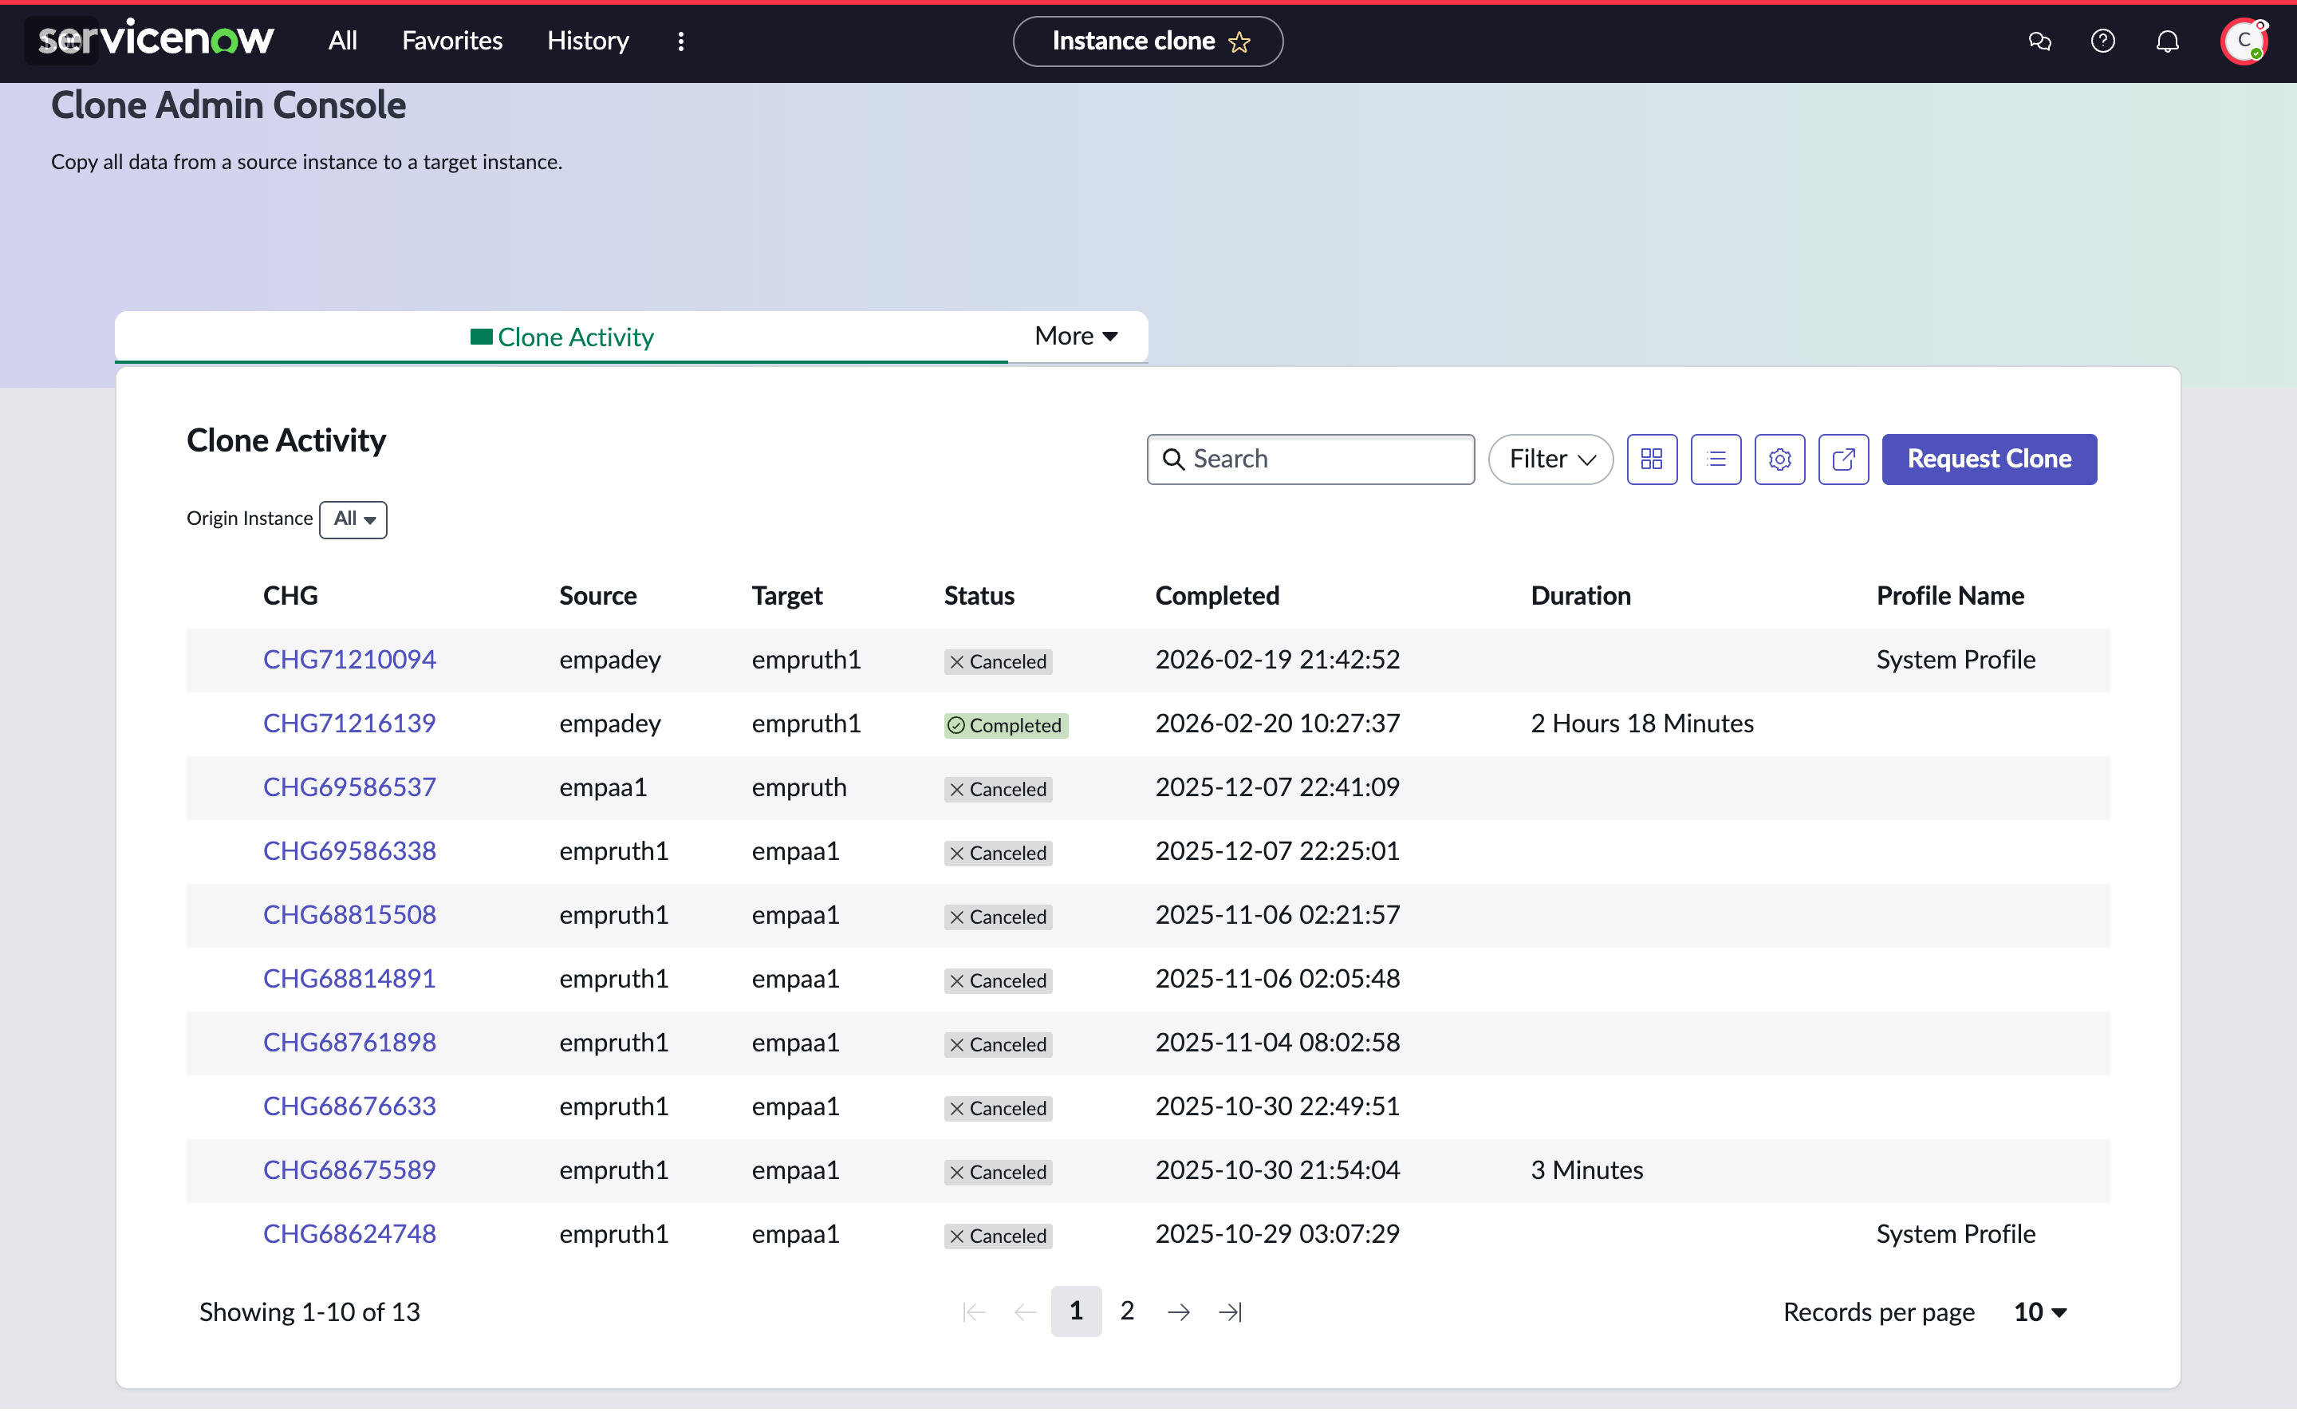Open change record CHG69586537

pos(349,787)
